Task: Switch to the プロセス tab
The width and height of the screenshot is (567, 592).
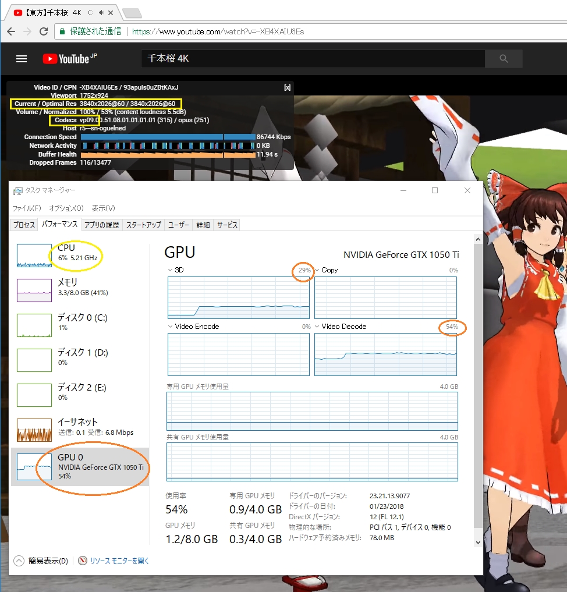Action: (x=24, y=225)
